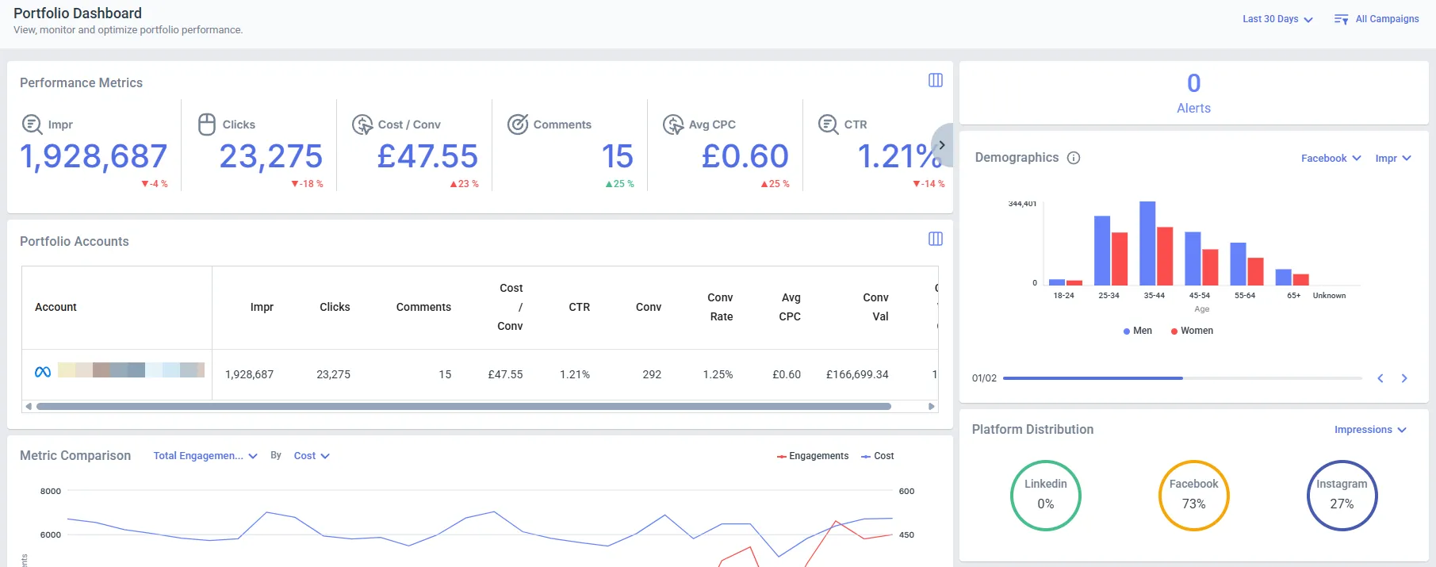Click the 23,275 Clicks metric value
1436x567 pixels.
pos(271,156)
